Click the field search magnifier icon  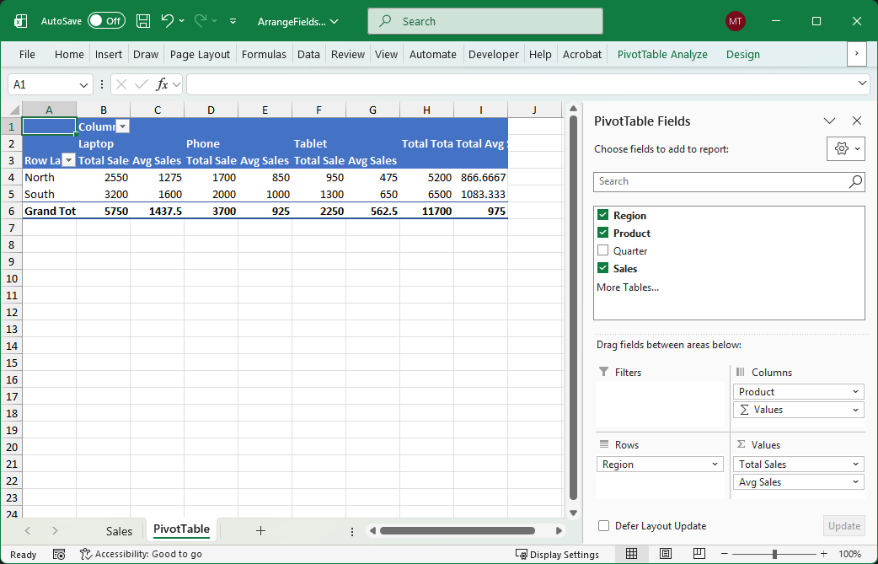(x=855, y=181)
